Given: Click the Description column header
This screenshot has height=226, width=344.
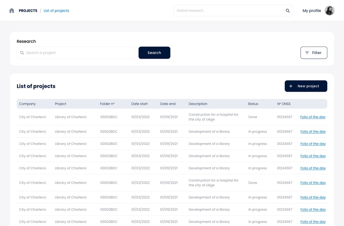Looking at the screenshot, I should click(198, 104).
